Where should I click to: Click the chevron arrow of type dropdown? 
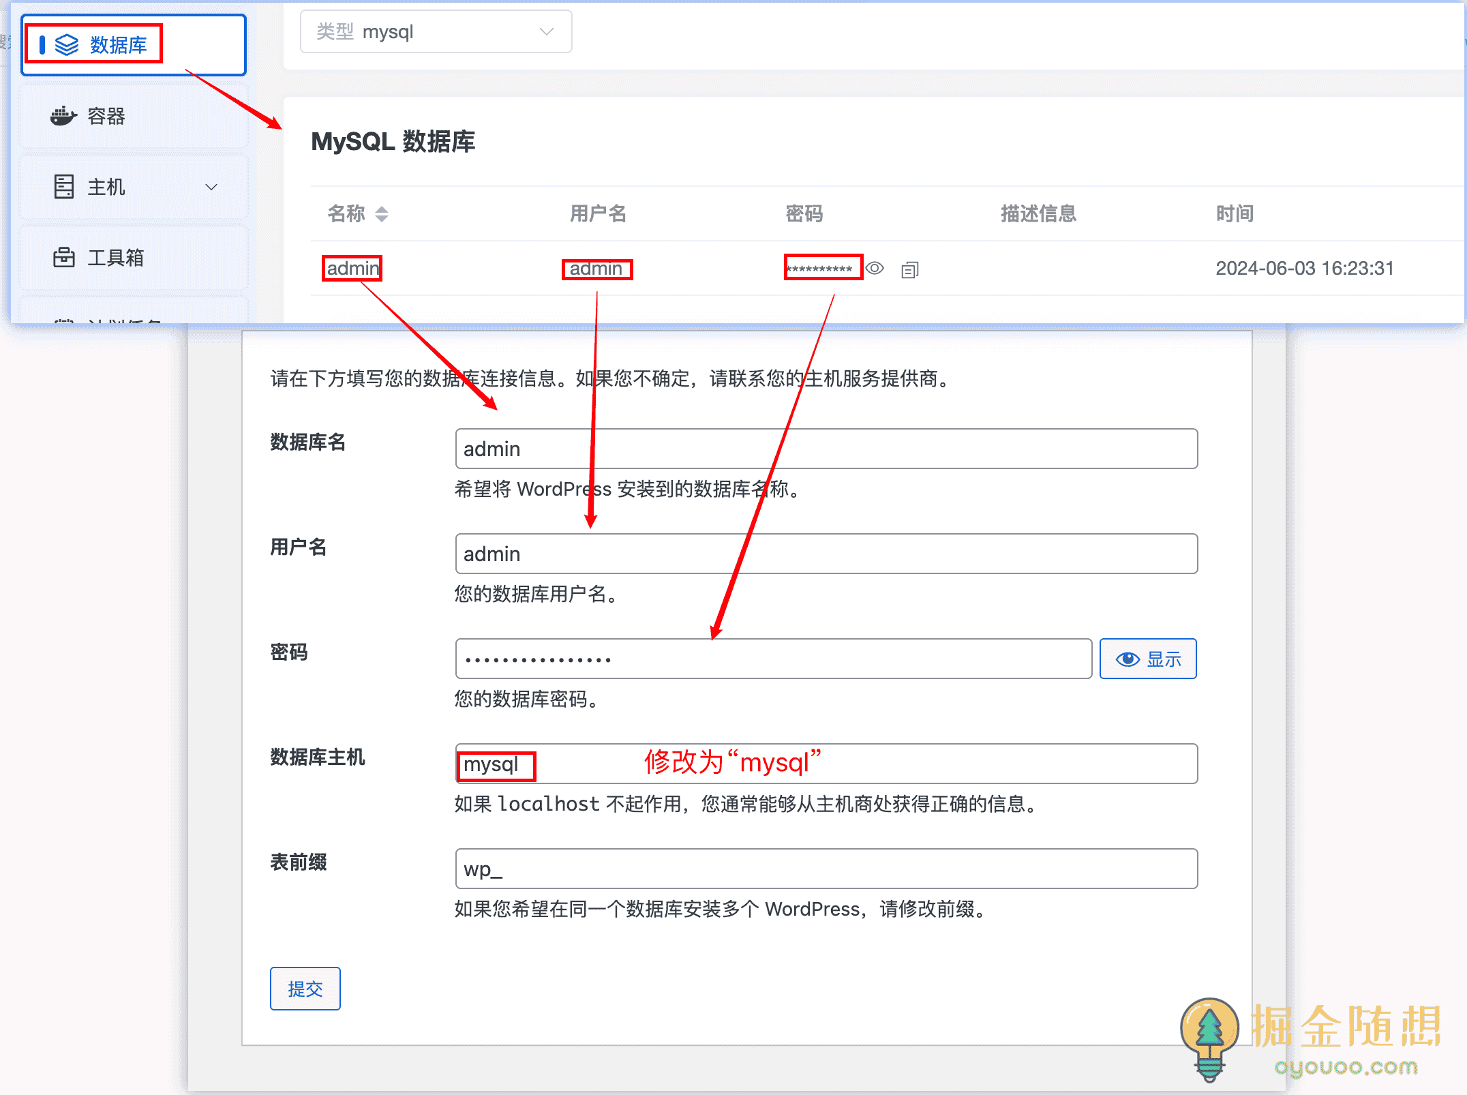point(546,31)
